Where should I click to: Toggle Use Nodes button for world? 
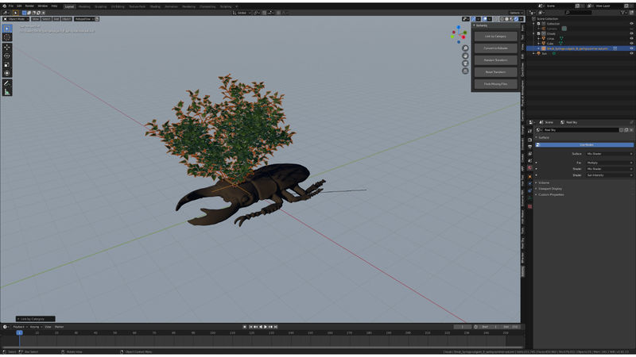pyautogui.click(x=585, y=145)
